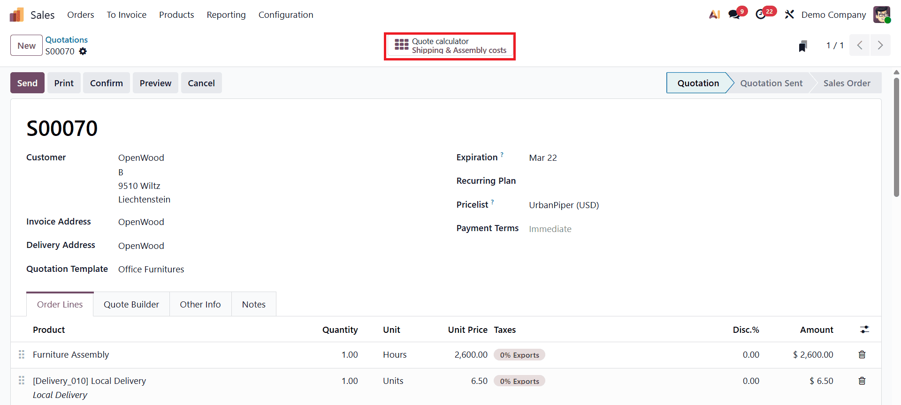This screenshot has height=405, width=901.
Task: Click the user avatar in the navbar
Action: (x=882, y=15)
